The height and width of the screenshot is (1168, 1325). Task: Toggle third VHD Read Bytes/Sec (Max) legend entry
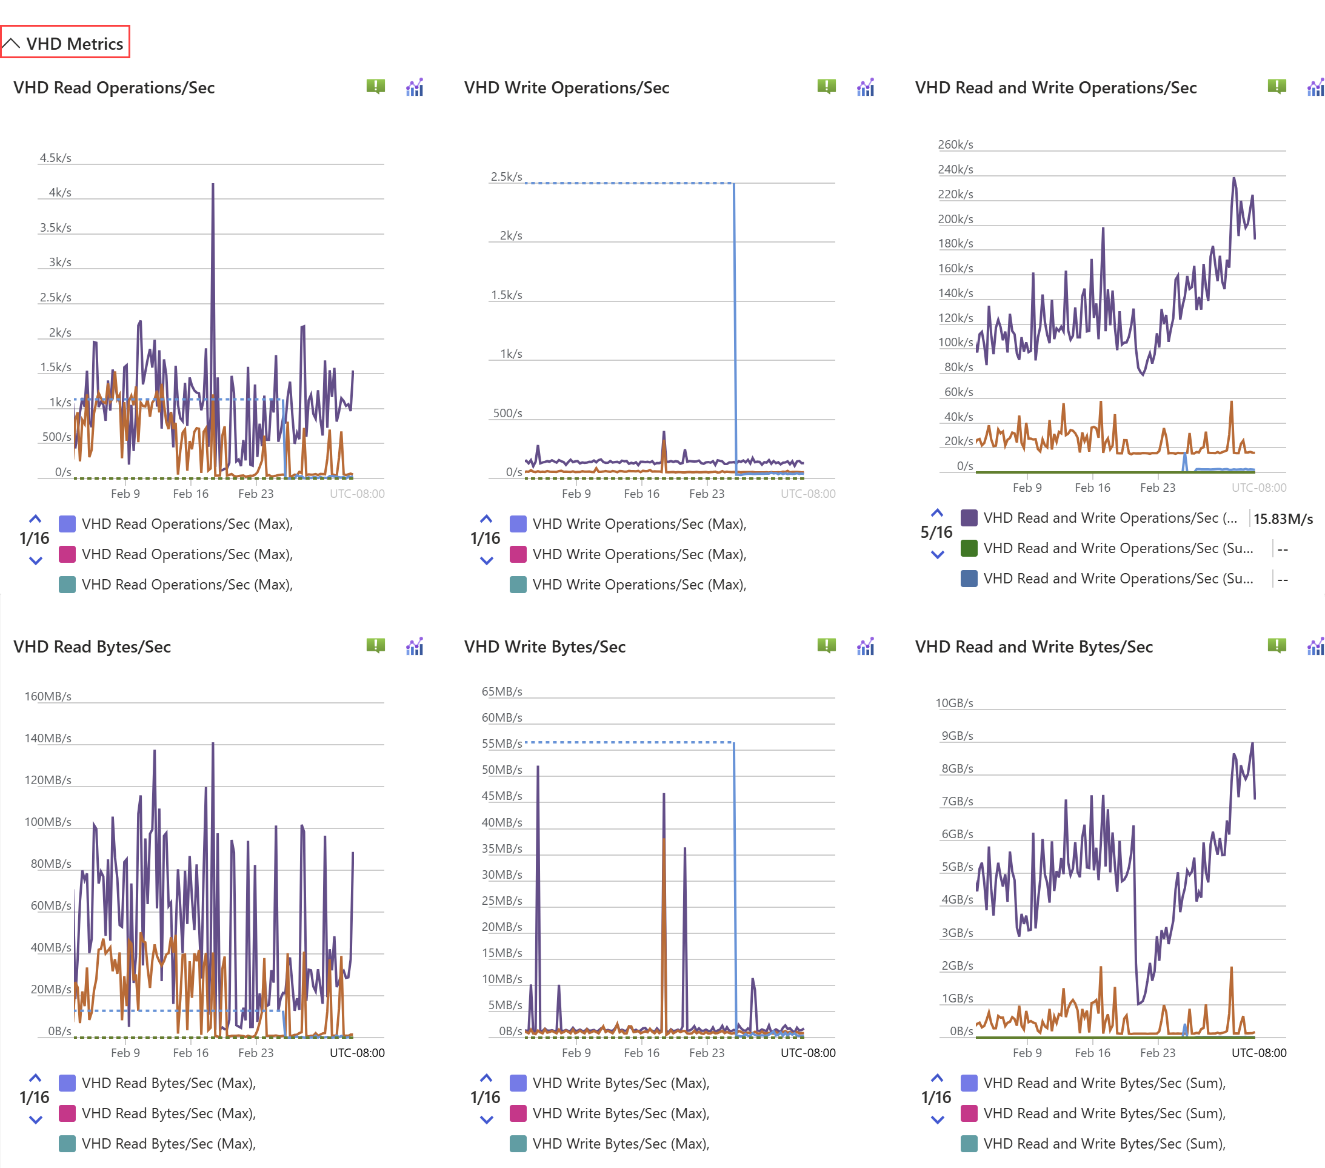168,1143
